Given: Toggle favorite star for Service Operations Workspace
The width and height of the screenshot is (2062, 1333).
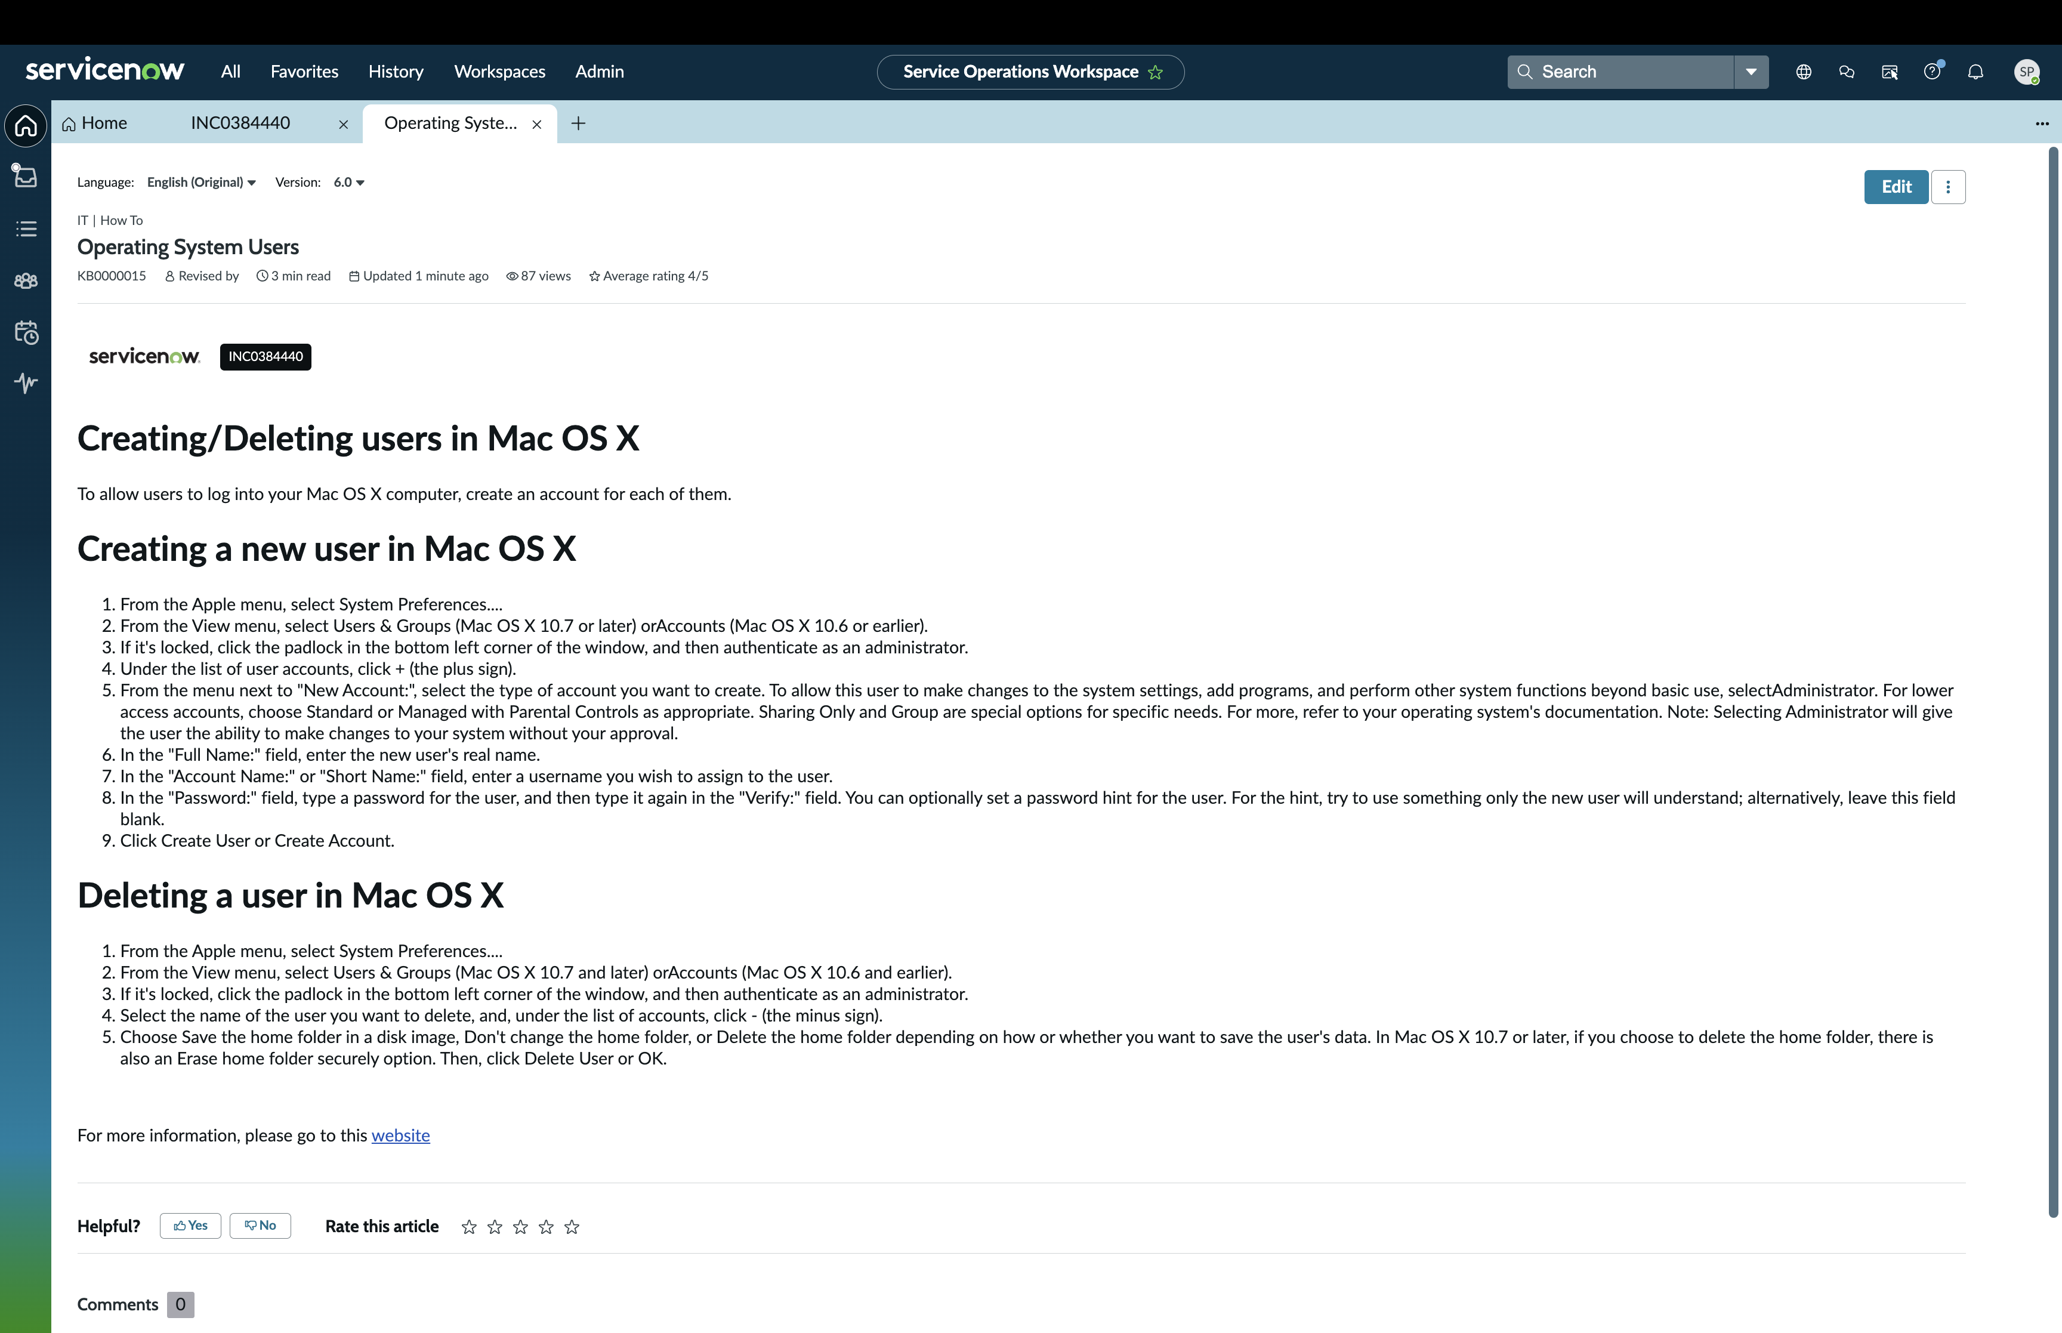Looking at the screenshot, I should tap(1155, 73).
